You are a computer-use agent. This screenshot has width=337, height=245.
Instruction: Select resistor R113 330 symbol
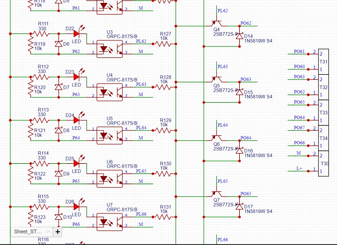tap(41, 120)
